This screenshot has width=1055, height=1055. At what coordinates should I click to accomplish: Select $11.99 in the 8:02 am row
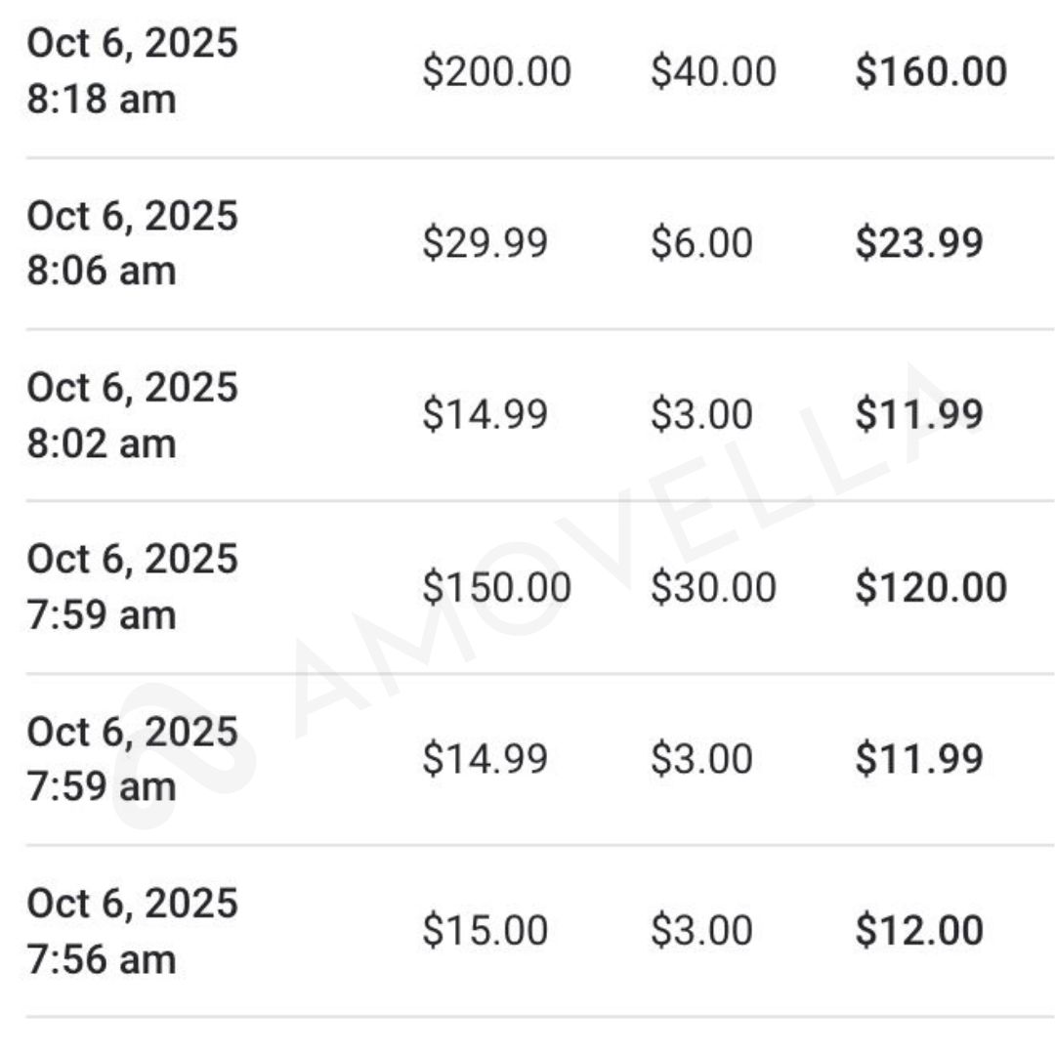point(919,415)
